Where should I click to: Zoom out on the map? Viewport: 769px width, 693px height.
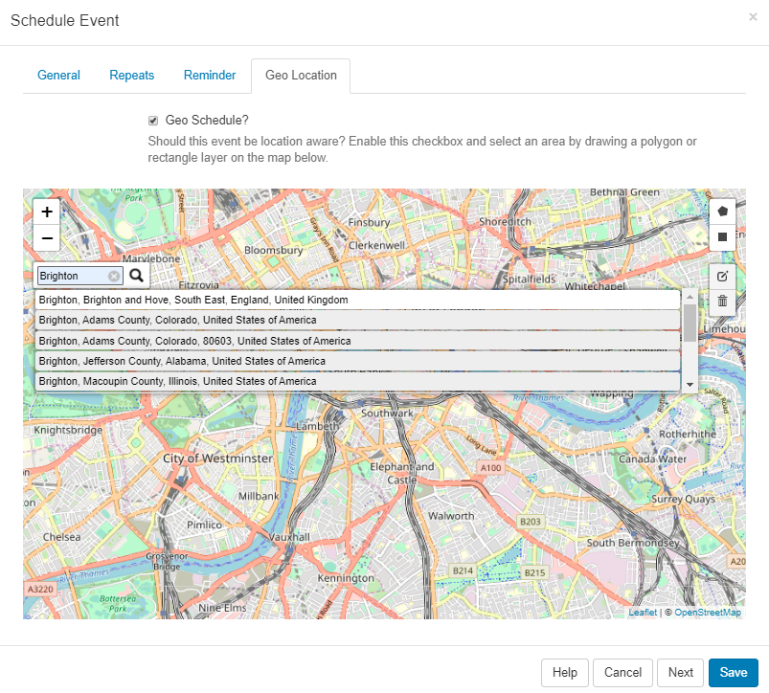coord(46,238)
